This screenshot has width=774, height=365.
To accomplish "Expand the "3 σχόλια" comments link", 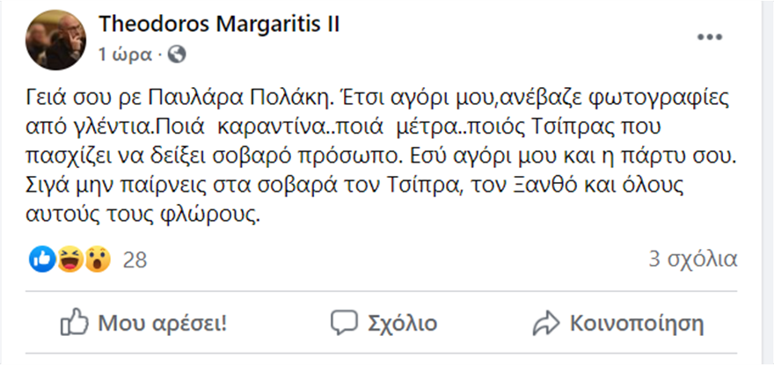I will [691, 259].
